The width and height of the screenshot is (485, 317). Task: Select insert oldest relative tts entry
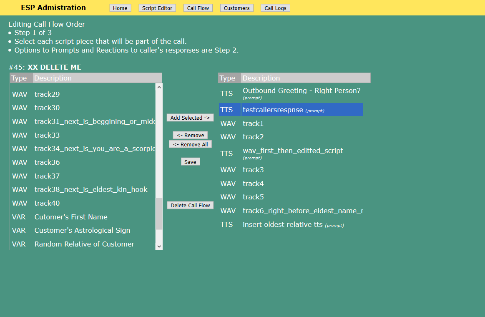[283, 224]
